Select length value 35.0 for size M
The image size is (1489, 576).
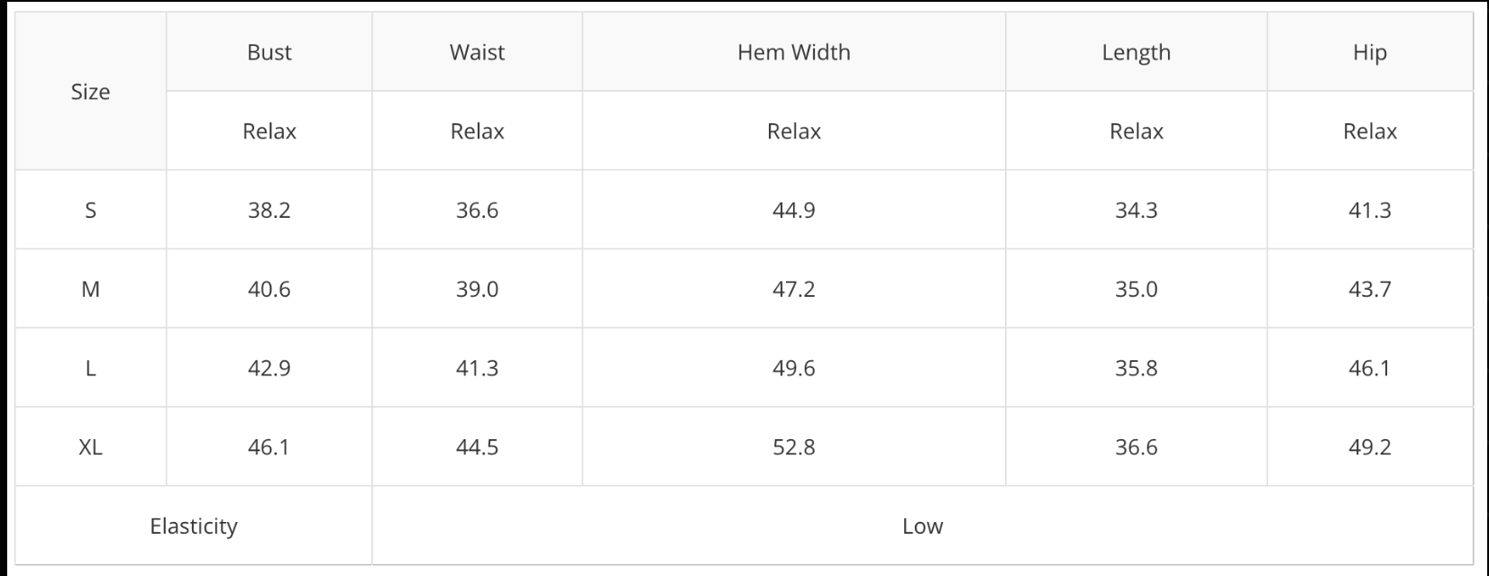(x=1136, y=290)
